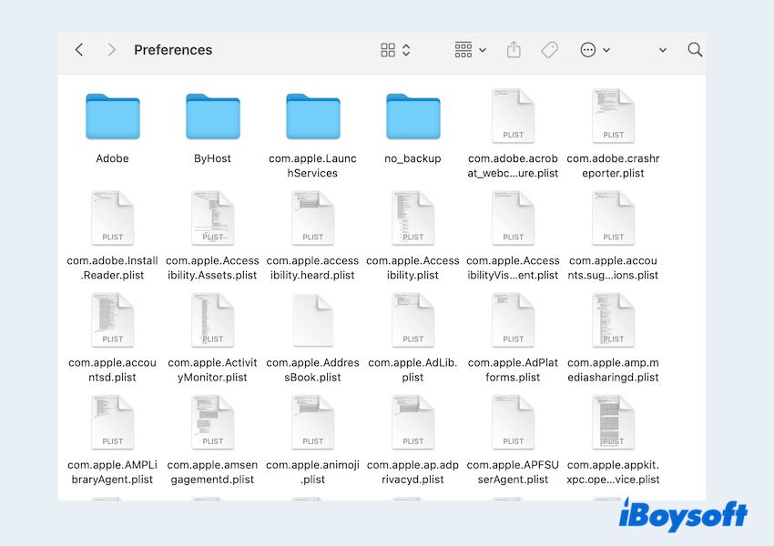This screenshot has height=546, width=774.
Task: Click the Forward navigation arrow
Action: coord(111,50)
